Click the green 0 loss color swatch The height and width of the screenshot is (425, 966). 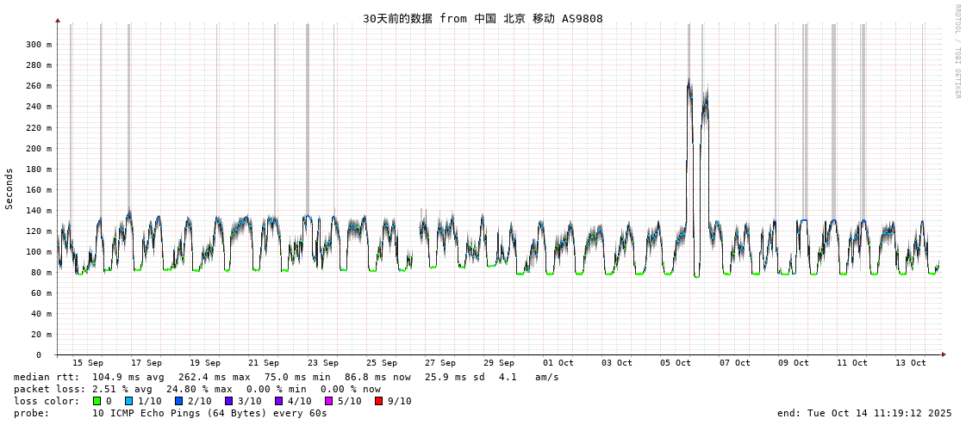tap(97, 401)
